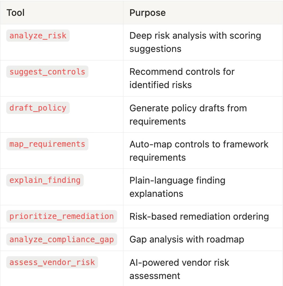Click the explain_finding code tag
The height and width of the screenshot is (286, 283).
pos(45,180)
